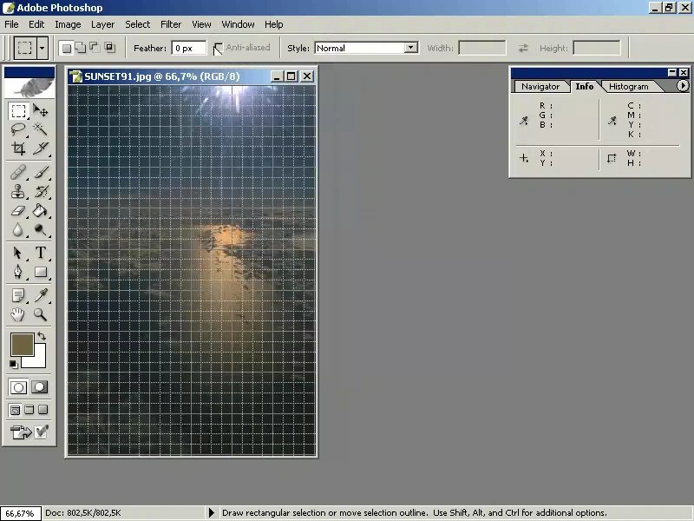
Task: Click the foreground color swatch
Action: click(23, 345)
